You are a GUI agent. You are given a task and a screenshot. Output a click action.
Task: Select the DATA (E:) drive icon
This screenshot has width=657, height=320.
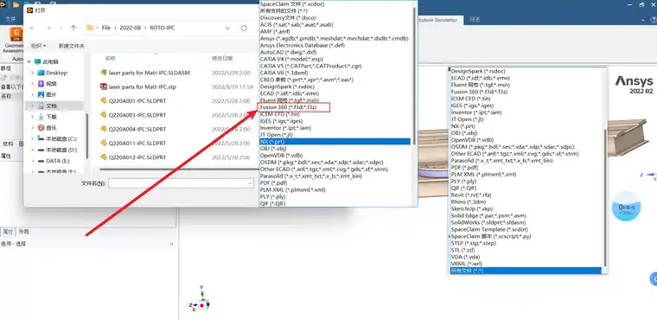pos(41,161)
